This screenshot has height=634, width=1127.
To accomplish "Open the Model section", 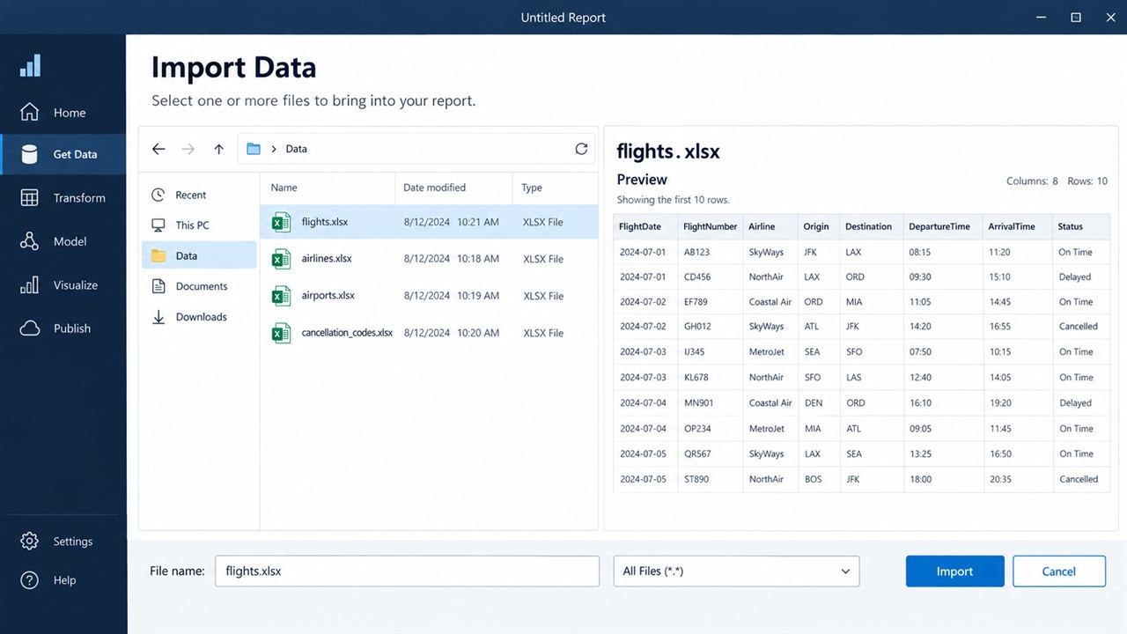I will [63, 241].
